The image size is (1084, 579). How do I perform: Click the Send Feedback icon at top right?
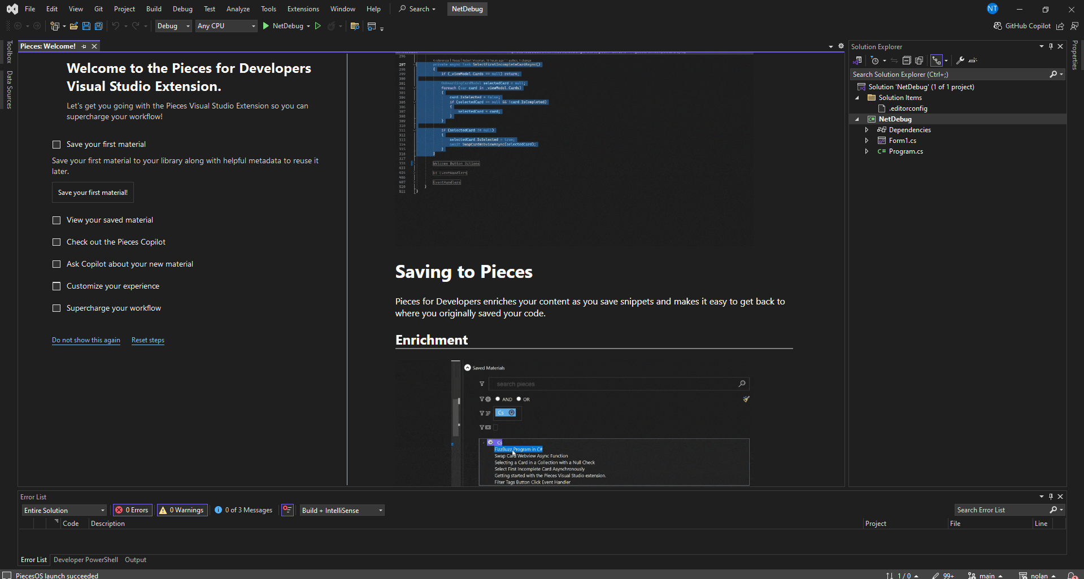pyautogui.click(x=1074, y=26)
